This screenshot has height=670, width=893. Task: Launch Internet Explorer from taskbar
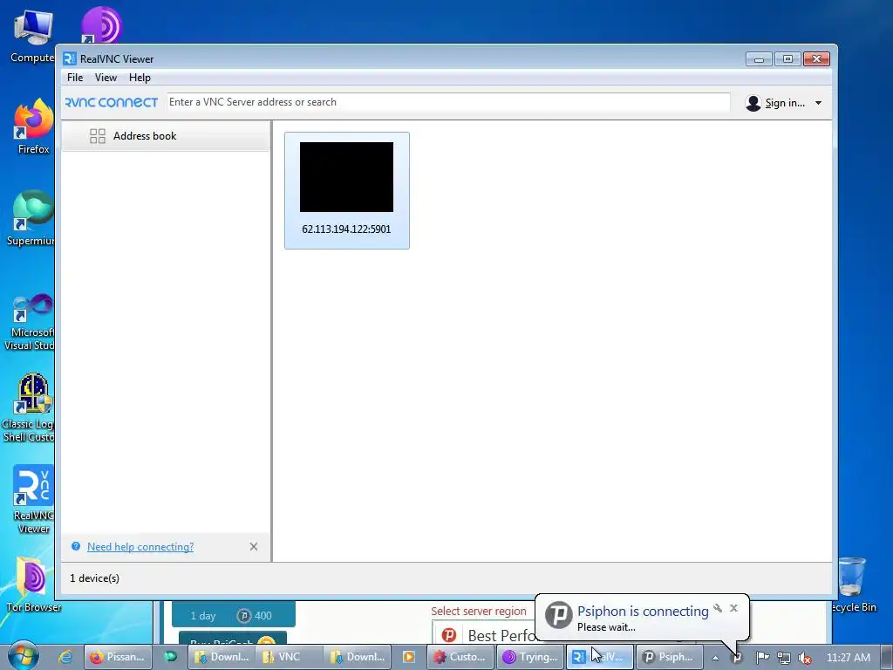click(65, 657)
